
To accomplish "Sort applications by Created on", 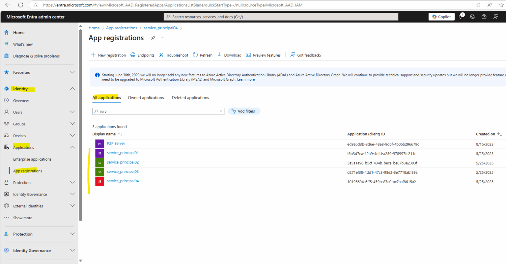I will pos(488,134).
